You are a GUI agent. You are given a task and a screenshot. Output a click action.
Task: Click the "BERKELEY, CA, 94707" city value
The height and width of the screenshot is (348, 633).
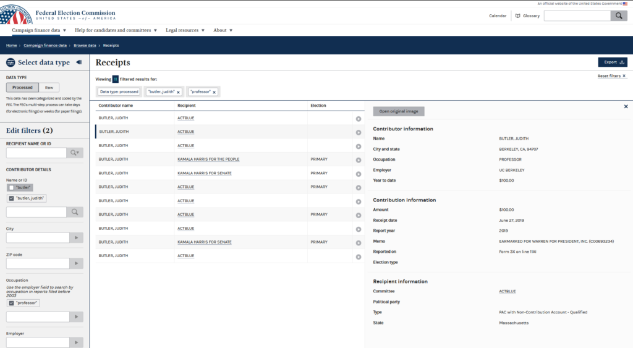tap(519, 150)
